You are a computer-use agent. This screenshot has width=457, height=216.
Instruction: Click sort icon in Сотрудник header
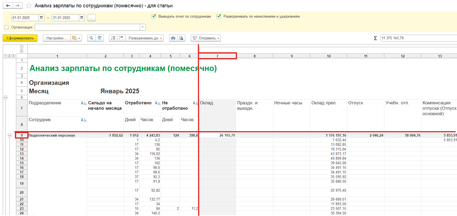pos(83,120)
